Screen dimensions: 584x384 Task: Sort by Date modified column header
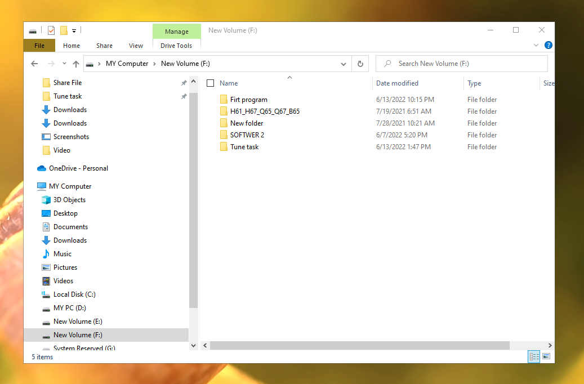click(x=397, y=83)
